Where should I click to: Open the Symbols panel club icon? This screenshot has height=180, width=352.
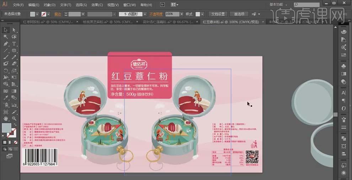(x=343, y=66)
